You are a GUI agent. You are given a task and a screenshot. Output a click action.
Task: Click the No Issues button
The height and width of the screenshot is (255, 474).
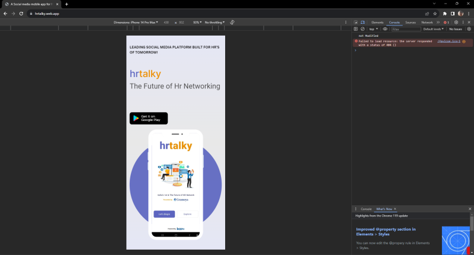[x=456, y=29]
